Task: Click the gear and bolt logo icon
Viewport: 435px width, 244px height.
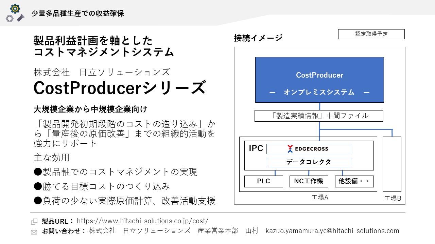Action: [x=15, y=13]
